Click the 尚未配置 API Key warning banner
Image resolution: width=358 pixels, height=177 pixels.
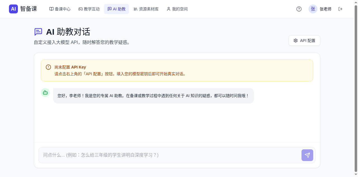coord(177,70)
